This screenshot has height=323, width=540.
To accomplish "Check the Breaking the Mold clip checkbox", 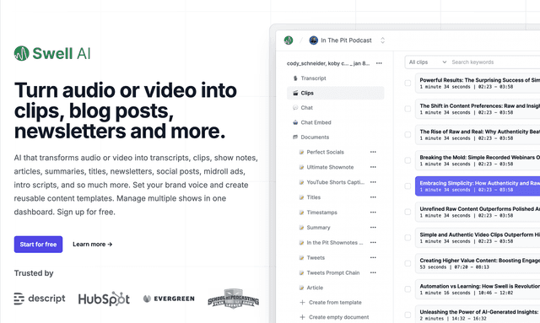I will click(x=408, y=160).
